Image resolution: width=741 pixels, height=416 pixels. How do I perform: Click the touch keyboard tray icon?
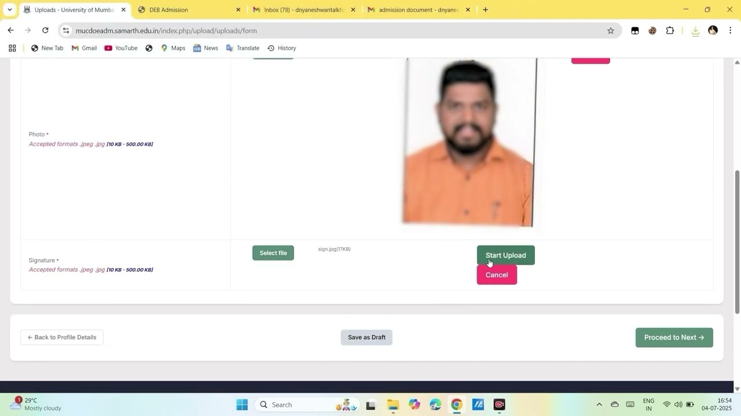pos(630,404)
